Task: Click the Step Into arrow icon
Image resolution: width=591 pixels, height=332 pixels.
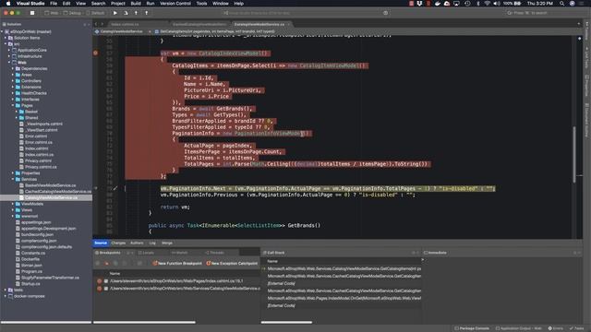Action: [x=136, y=13]
